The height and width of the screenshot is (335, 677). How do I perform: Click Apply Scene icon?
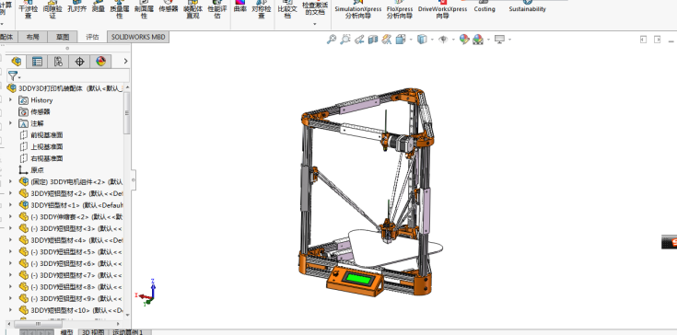pyautogui.click(x=478, y=40)
